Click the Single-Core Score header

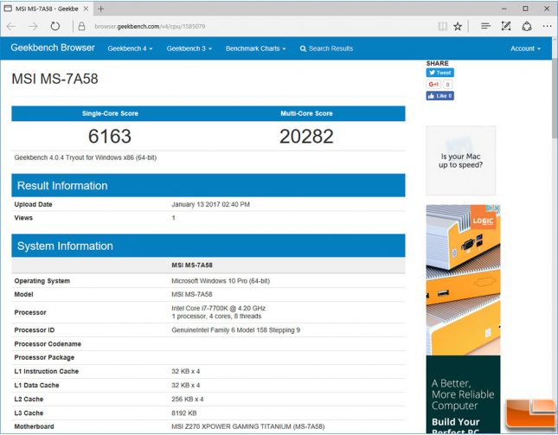(110, 113)
